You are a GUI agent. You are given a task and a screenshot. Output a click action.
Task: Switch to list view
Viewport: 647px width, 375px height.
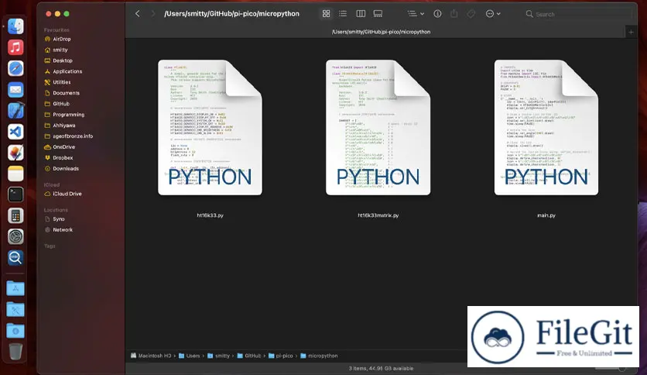pos(343,14)
